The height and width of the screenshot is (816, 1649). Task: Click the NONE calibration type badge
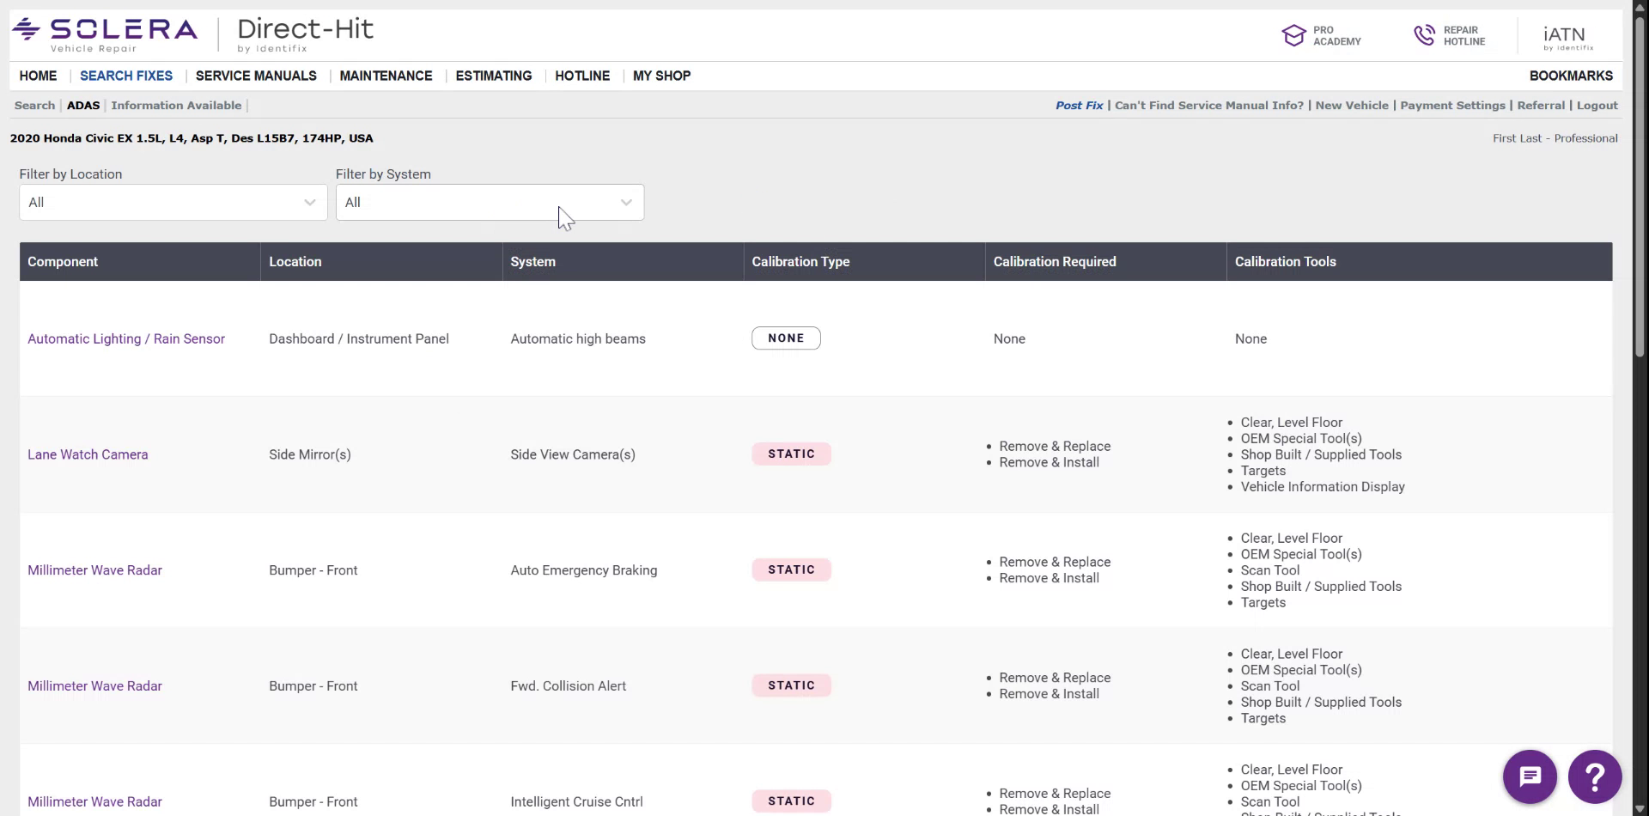pyautogui.click(x=785, y=338)
